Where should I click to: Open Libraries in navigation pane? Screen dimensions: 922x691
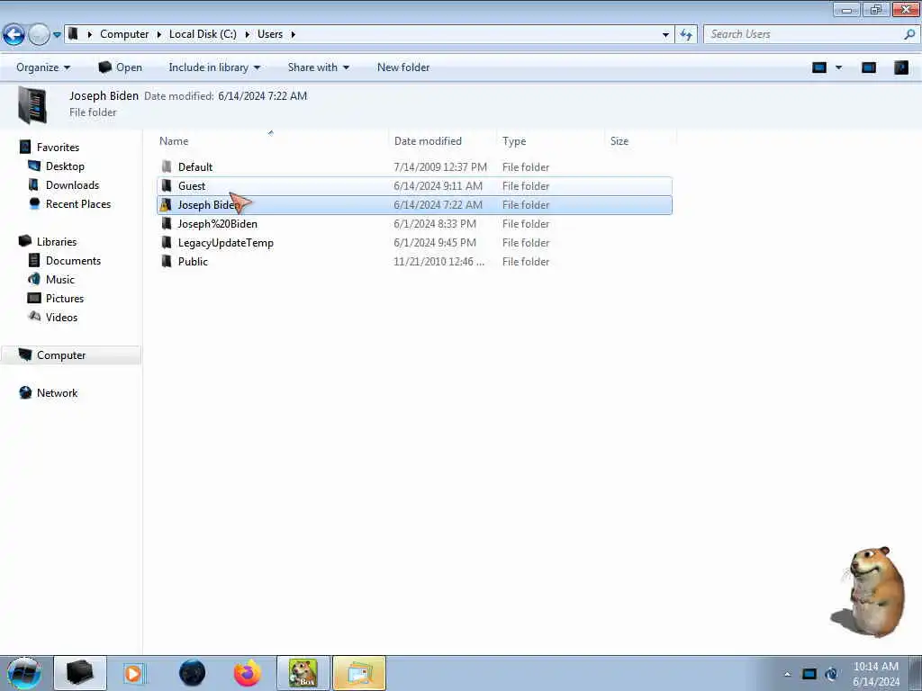(x=57, y=241)
